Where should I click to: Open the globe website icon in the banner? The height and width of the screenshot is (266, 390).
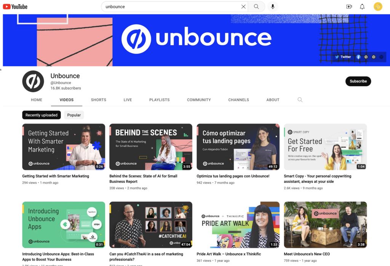381,57
